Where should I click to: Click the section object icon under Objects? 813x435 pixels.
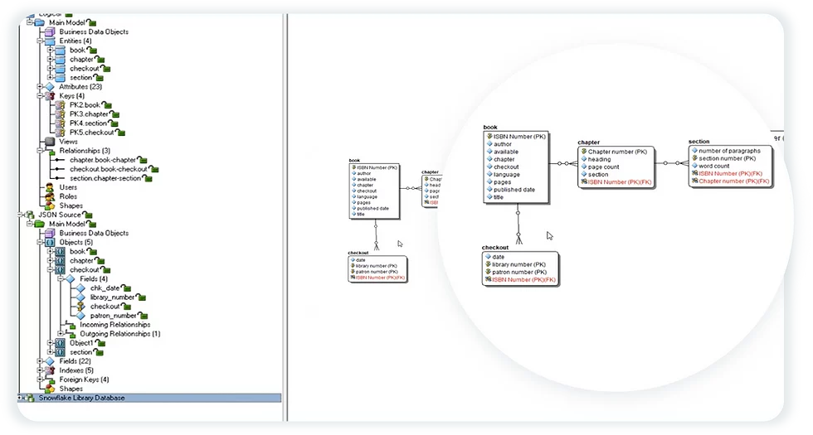coord(60,352)
